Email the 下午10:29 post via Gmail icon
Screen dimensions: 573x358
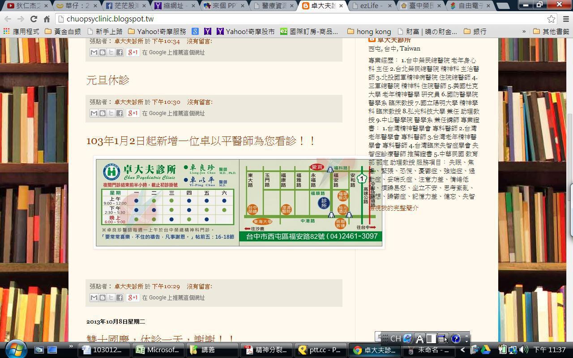94,298
